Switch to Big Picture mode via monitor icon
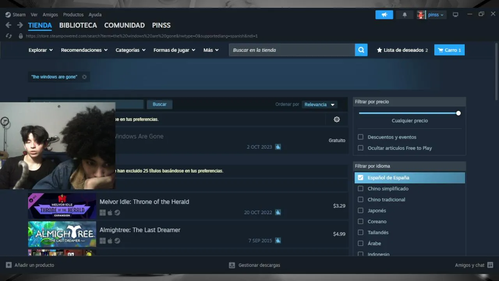The width and height of the screenshot is (499, 281). (x=455, y=15)
